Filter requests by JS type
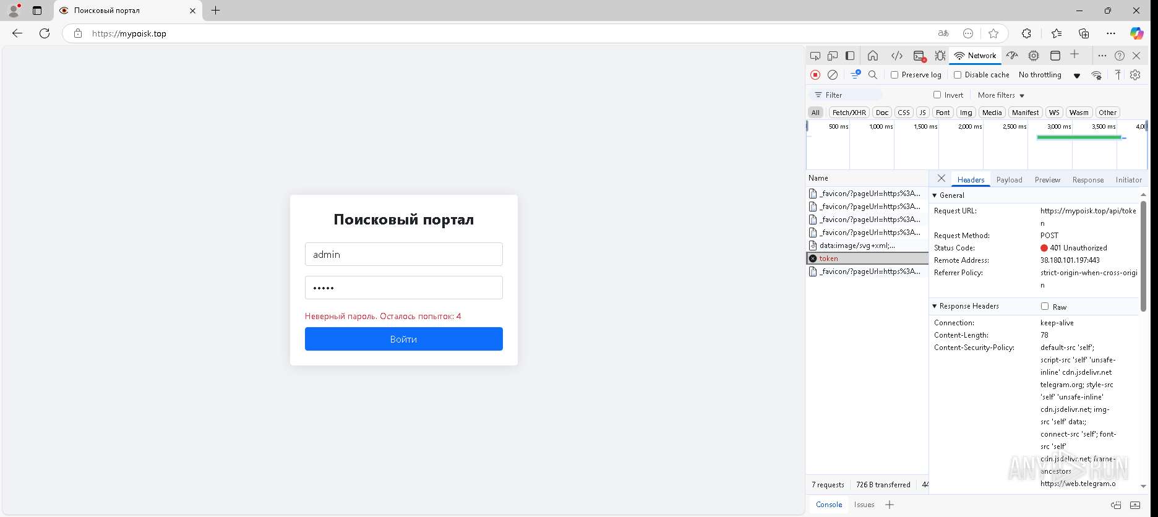The height and width of the screenshot is (517, 1158). click(x=922, y=113)
